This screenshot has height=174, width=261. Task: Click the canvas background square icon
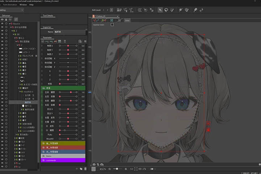(94, 169)
